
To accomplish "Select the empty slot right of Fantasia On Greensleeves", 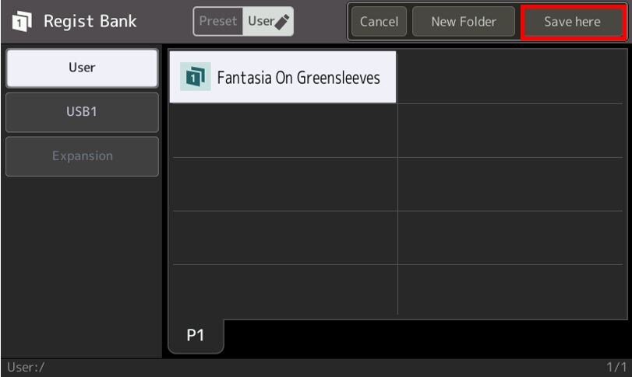I will point(512,78).
